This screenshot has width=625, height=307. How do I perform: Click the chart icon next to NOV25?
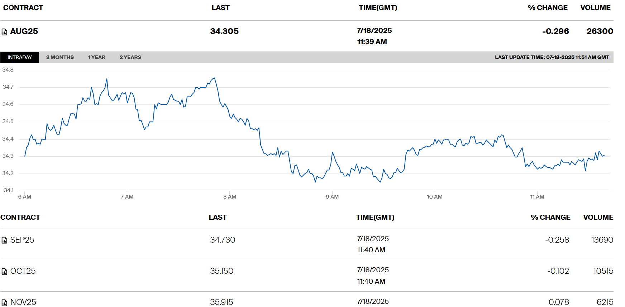(4, 303)
